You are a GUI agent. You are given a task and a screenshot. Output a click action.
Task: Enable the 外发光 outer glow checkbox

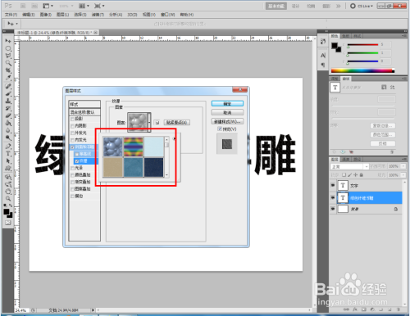tap(72, 133)
